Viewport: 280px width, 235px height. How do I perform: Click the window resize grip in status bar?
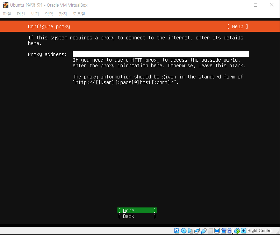278,232
